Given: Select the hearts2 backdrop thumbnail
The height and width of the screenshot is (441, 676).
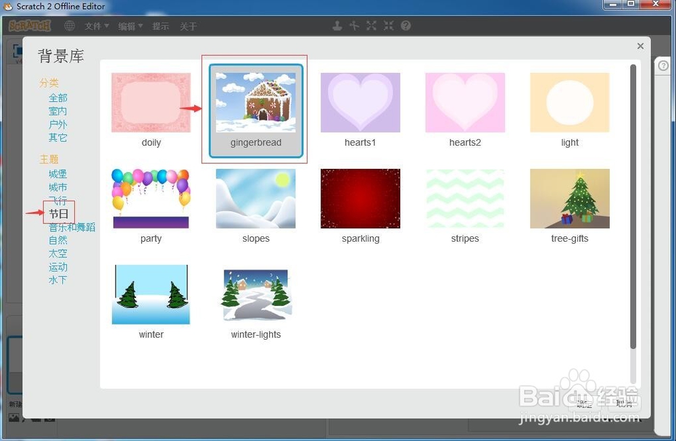Looking at the screenshot, I should tap(465, 103).
